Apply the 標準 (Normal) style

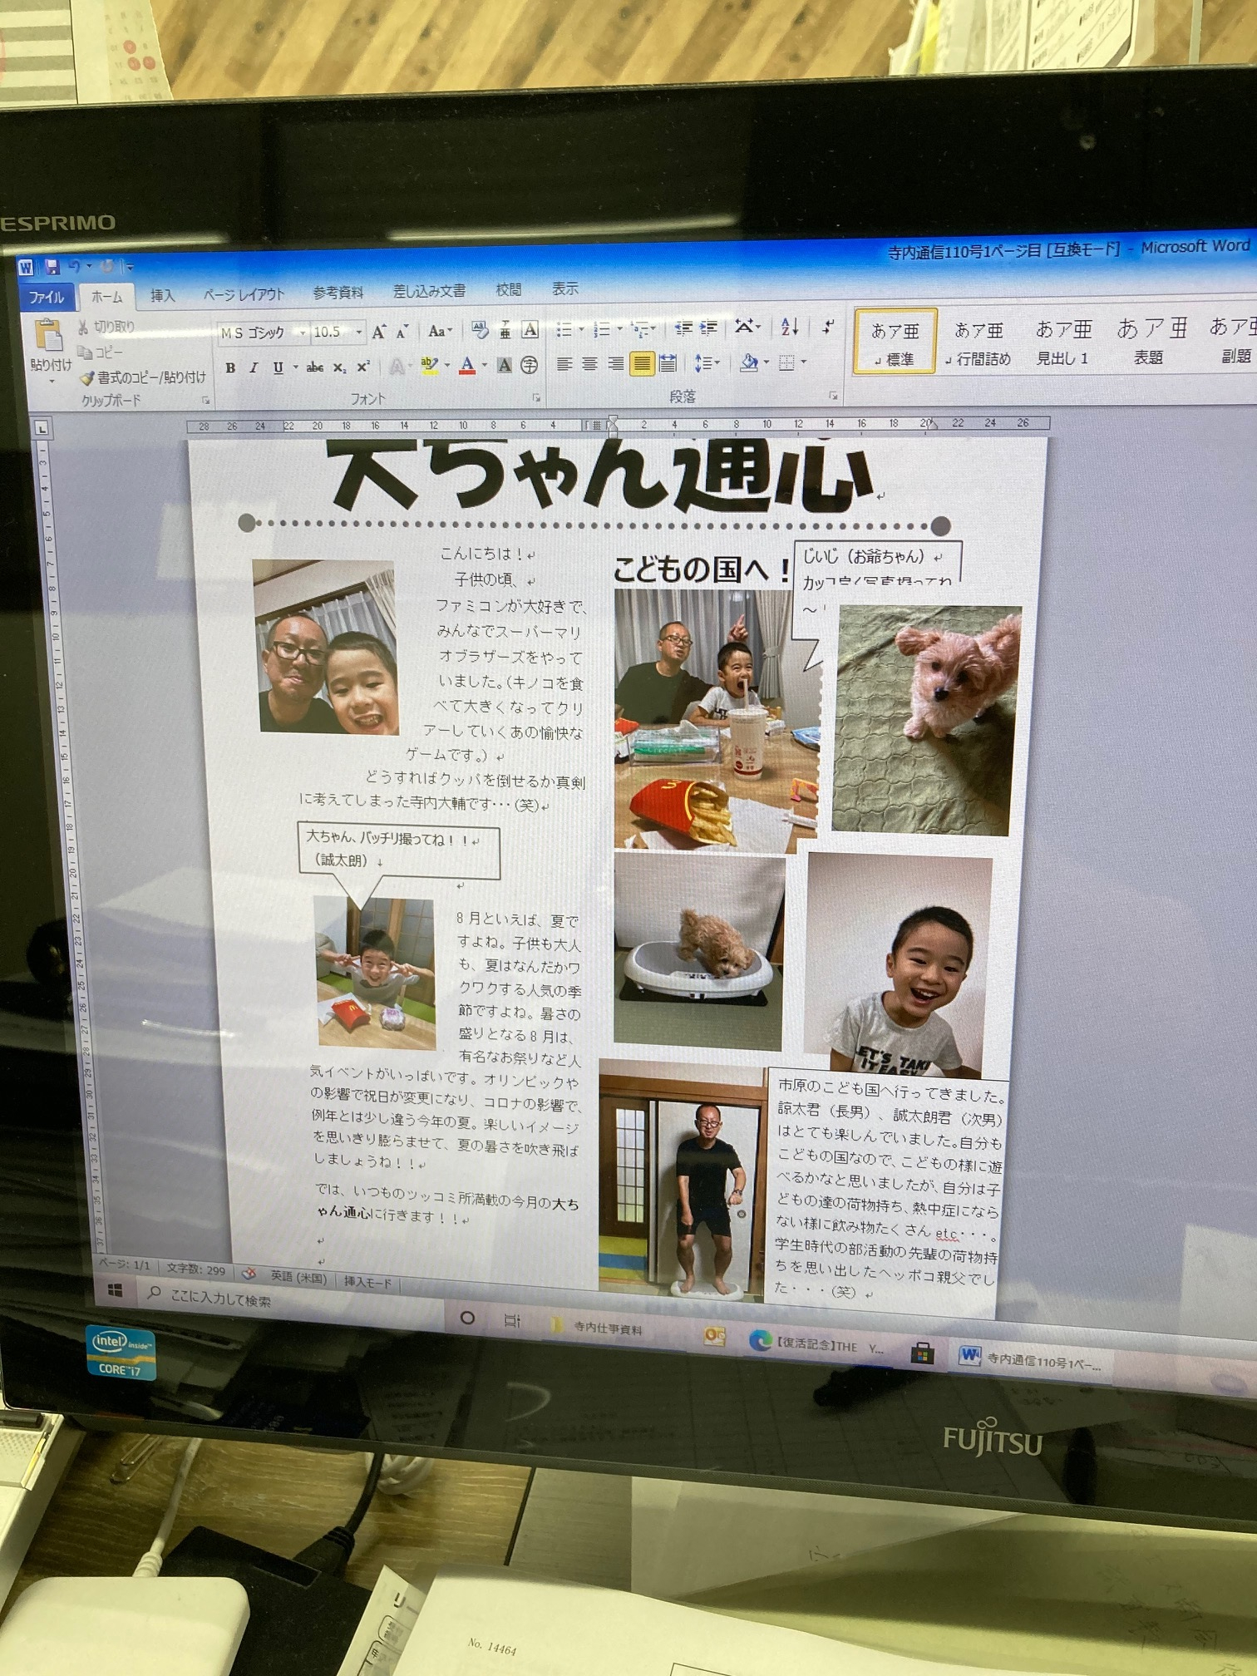894,342
